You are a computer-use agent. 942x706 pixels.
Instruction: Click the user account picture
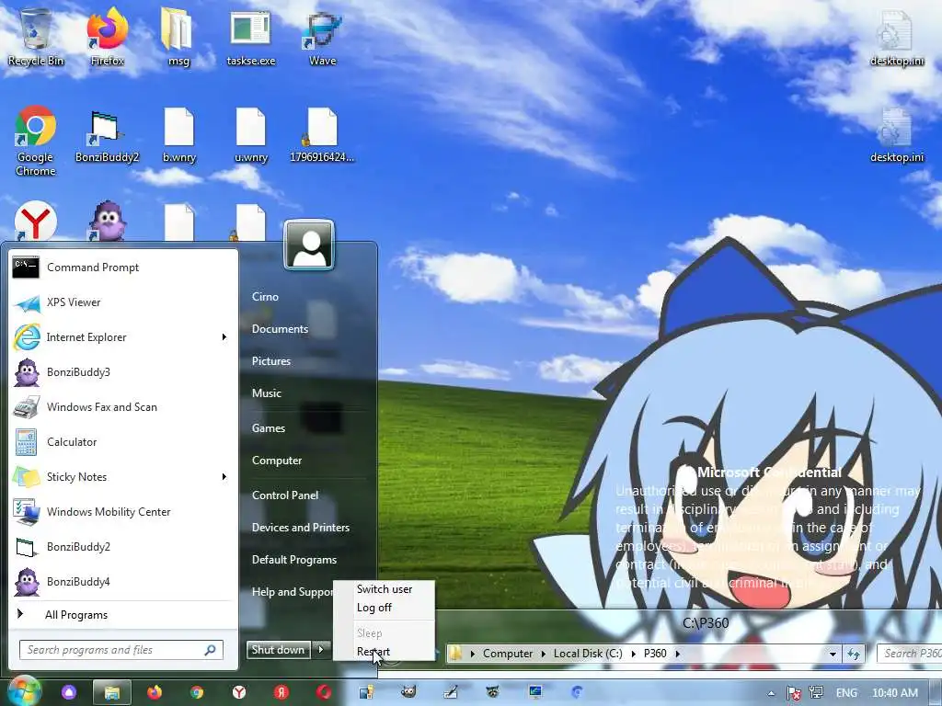pos(309,245)
